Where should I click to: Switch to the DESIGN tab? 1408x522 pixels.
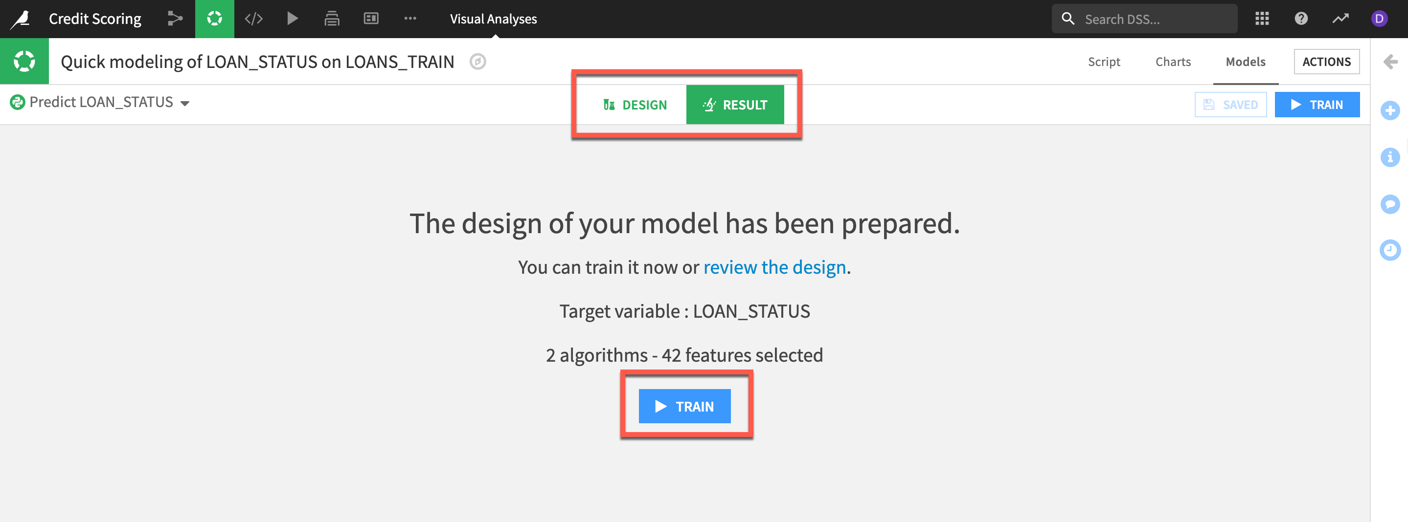[x=635, y=105]
